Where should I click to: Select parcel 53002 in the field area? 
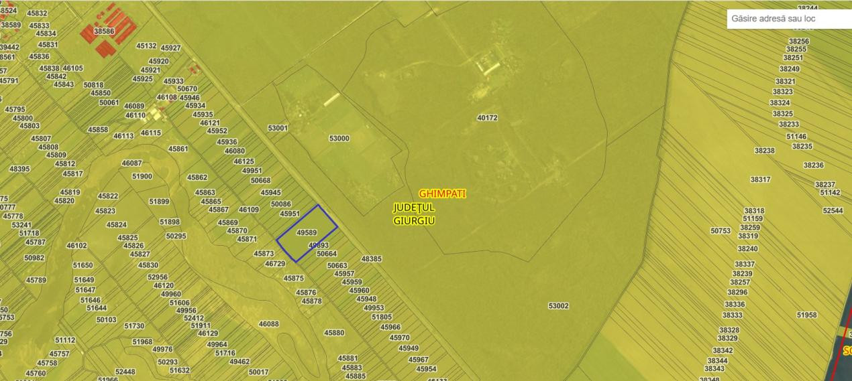pos(558,306)
